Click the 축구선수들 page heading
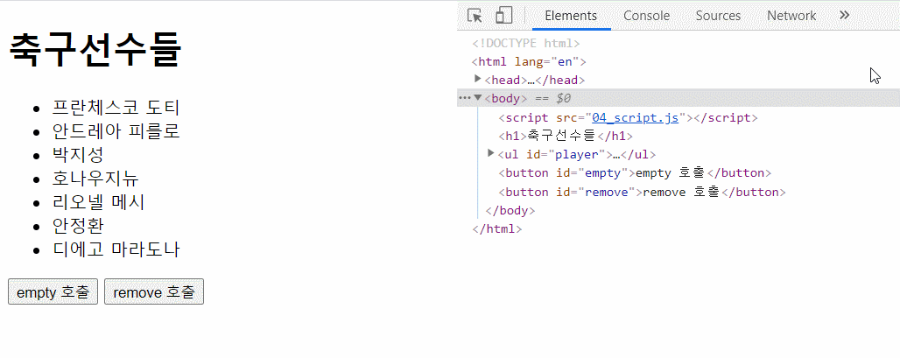Viewport: 900px width, 358px height. 95,50
